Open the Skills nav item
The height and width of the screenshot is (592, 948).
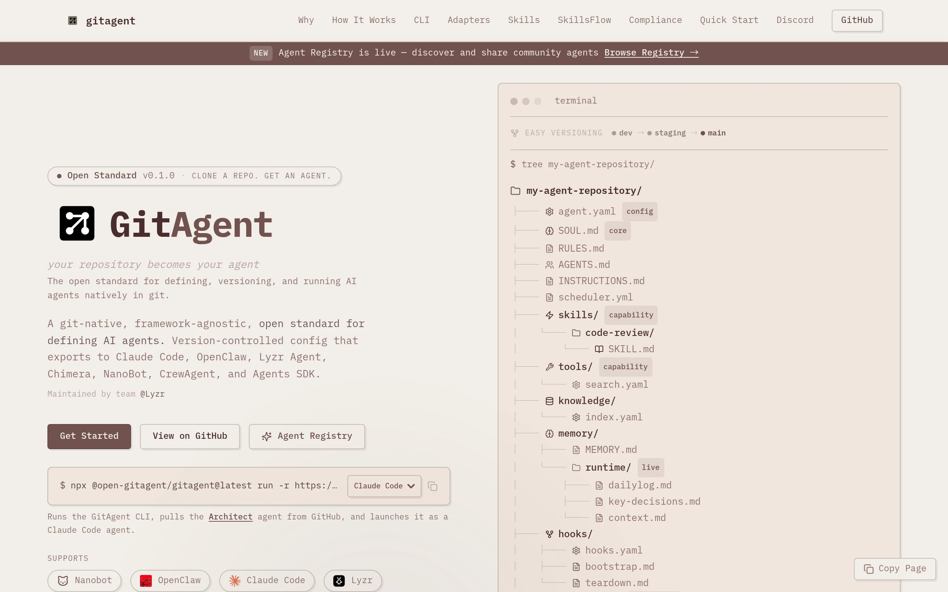(x=524, y=20)
